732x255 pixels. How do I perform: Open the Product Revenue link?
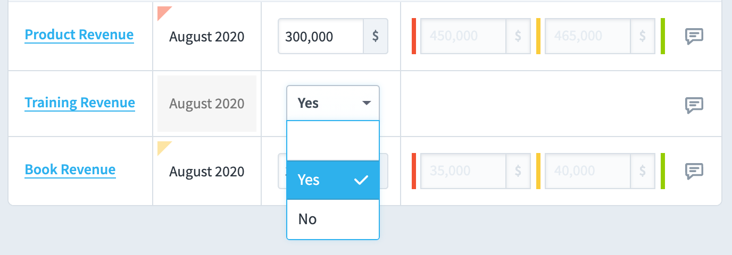79,35
